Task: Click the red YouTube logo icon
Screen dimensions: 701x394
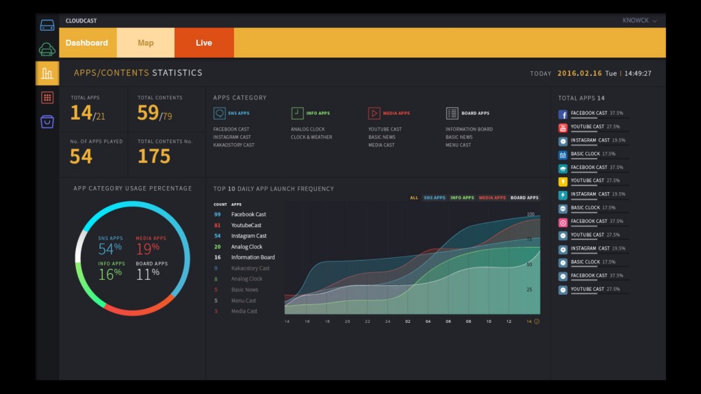Action: [x=563, y=128]
